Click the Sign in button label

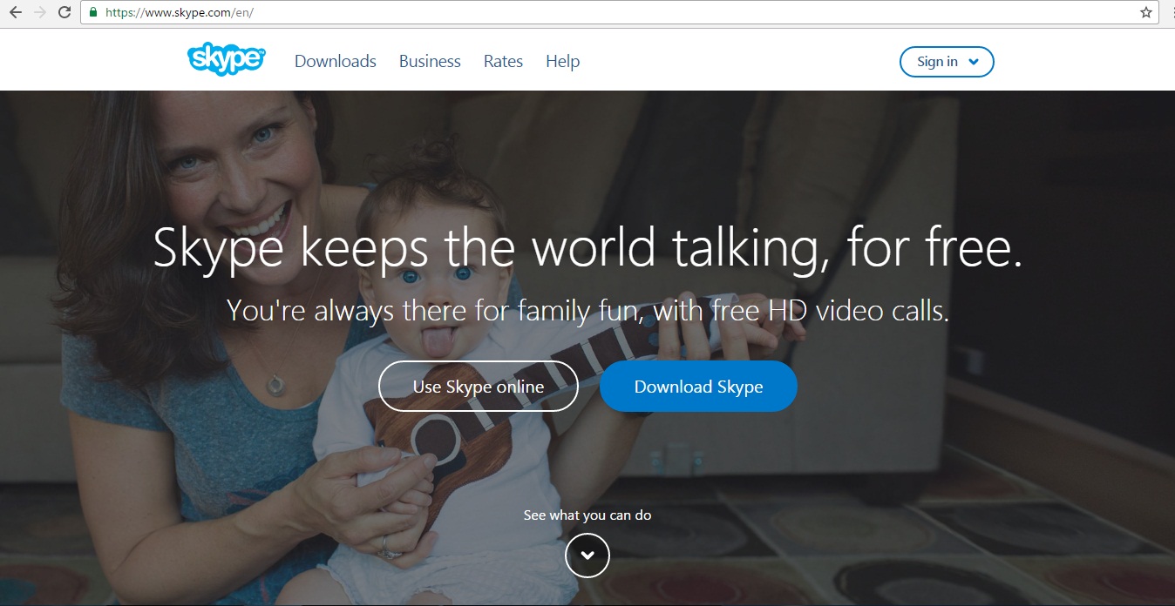pyautogui.click(x=937, y=62)
